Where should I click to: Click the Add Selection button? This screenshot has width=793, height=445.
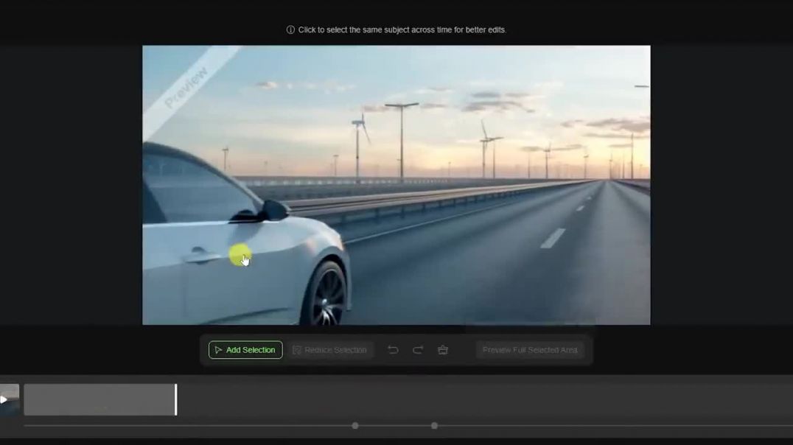point(245,350)
